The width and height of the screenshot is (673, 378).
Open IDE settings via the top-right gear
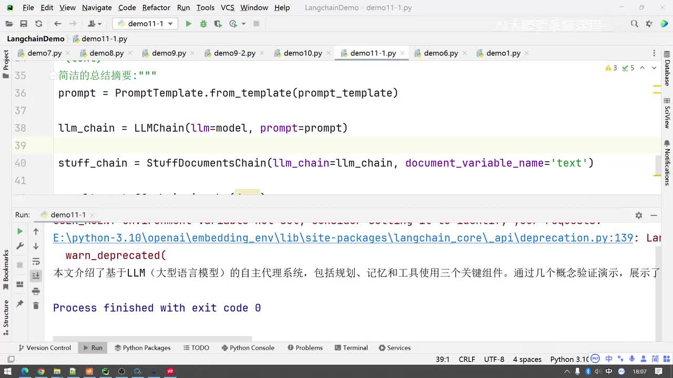[649, 24]
